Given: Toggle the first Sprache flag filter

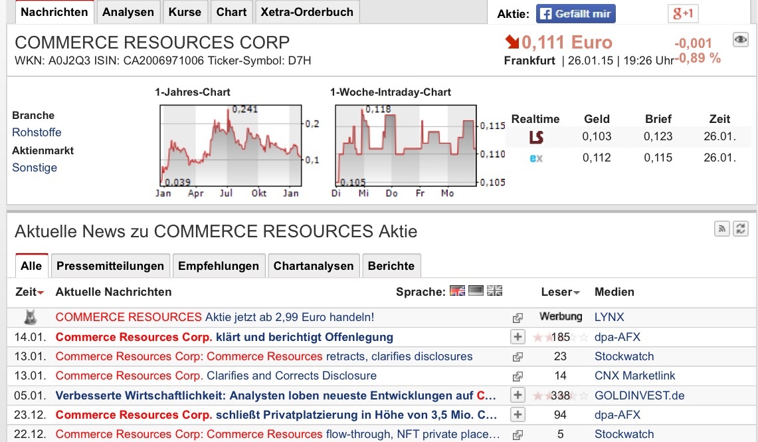Looking at the screenshot, I should pyautogui.click(x=457, y=291).
